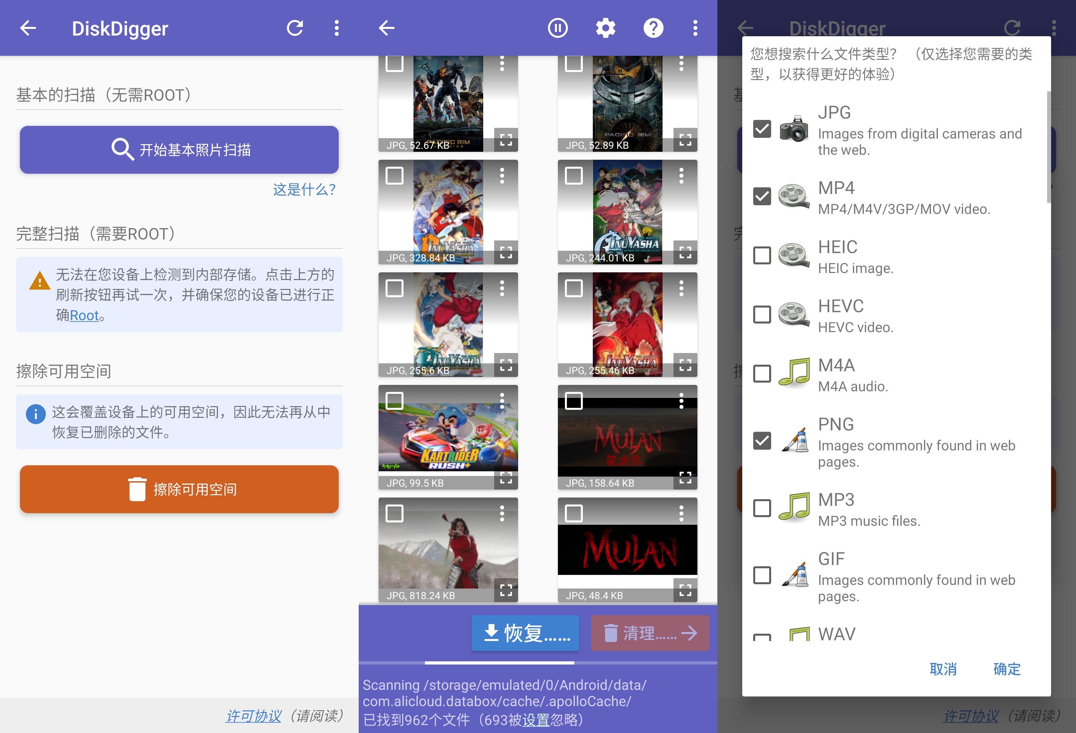
Task: Open fullscreen view of 255.46 KB image
Action: pos(685,365)
